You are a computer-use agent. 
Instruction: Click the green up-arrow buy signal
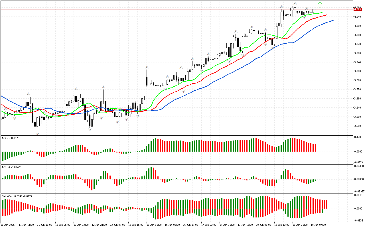point(320,5)
